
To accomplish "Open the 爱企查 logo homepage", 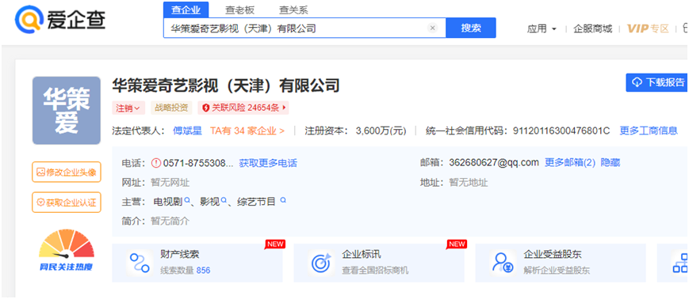I will click(60, 20).
